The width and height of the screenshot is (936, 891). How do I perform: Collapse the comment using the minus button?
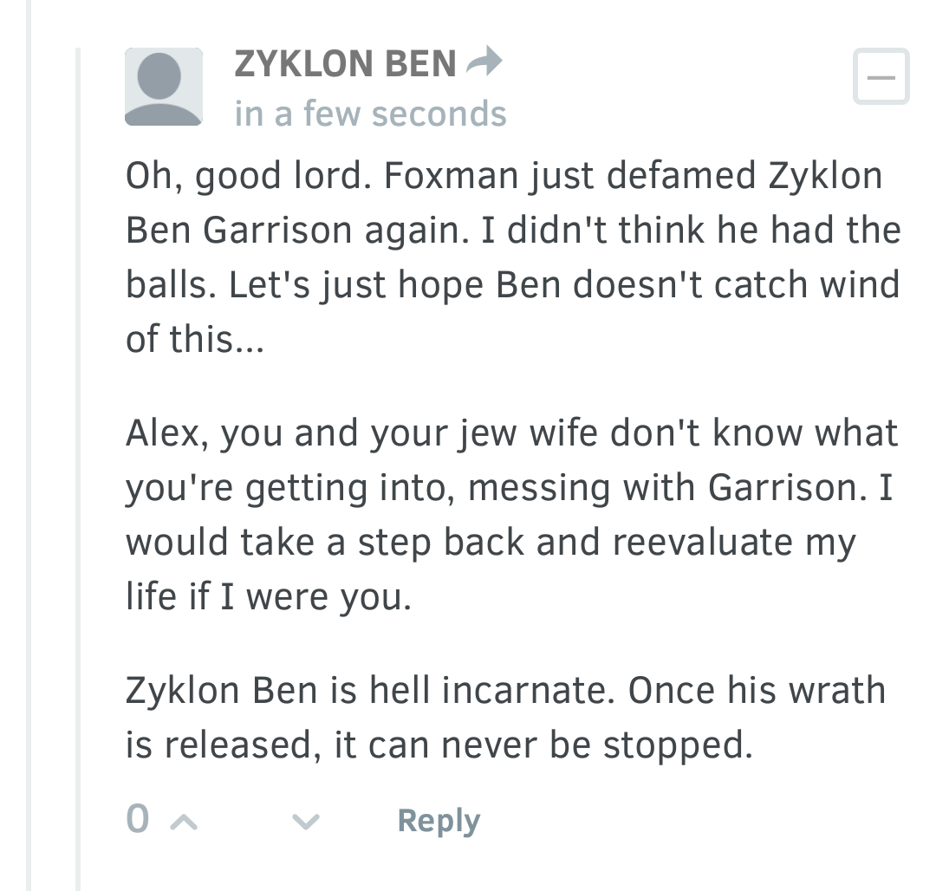(881, 77)
